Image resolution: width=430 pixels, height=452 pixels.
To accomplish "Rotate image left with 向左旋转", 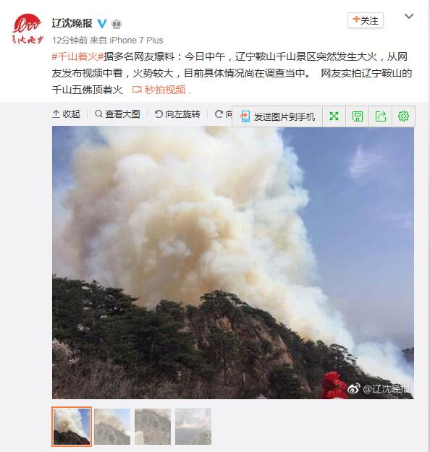I will pos(177,114).
